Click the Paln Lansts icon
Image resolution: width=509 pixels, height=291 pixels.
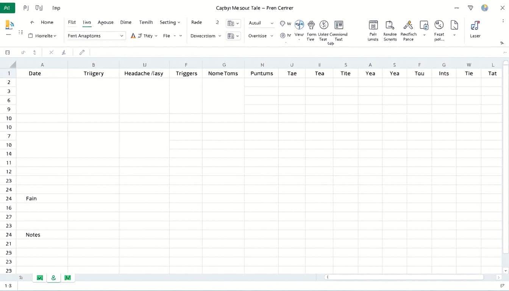(x=373, y=25)
